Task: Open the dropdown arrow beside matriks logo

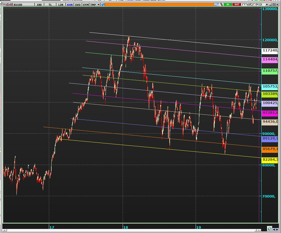Action: point(267,4)
